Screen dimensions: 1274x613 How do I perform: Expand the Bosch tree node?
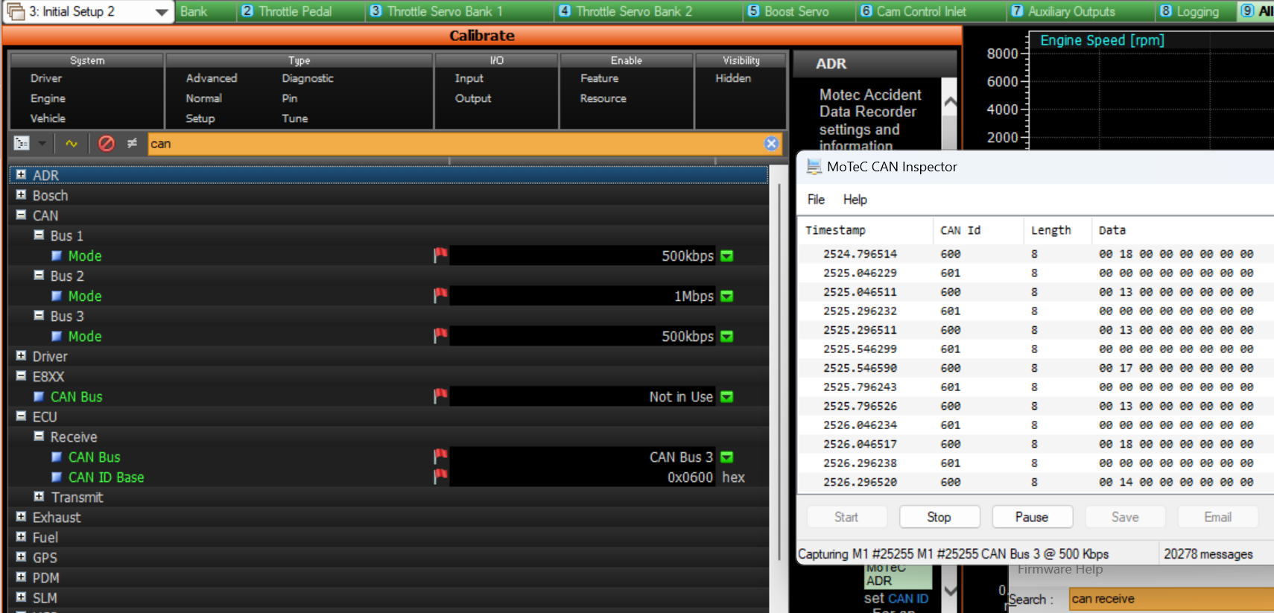(x=21, y=194)
